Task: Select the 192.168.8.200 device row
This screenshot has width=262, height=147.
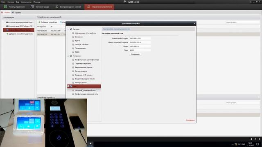Action: point(51,31)
